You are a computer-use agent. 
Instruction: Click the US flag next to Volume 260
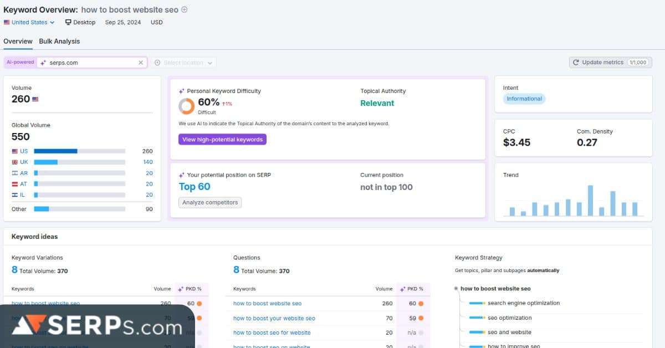point(35,99)
